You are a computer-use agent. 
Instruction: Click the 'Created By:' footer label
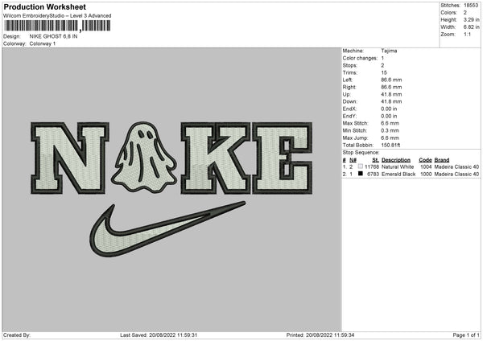point(17,335)
